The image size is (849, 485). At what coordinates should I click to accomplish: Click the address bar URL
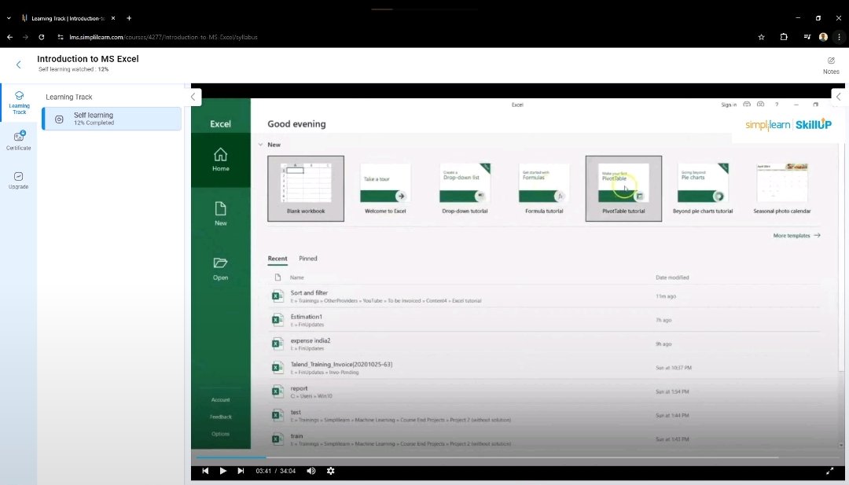pos(164,38)
